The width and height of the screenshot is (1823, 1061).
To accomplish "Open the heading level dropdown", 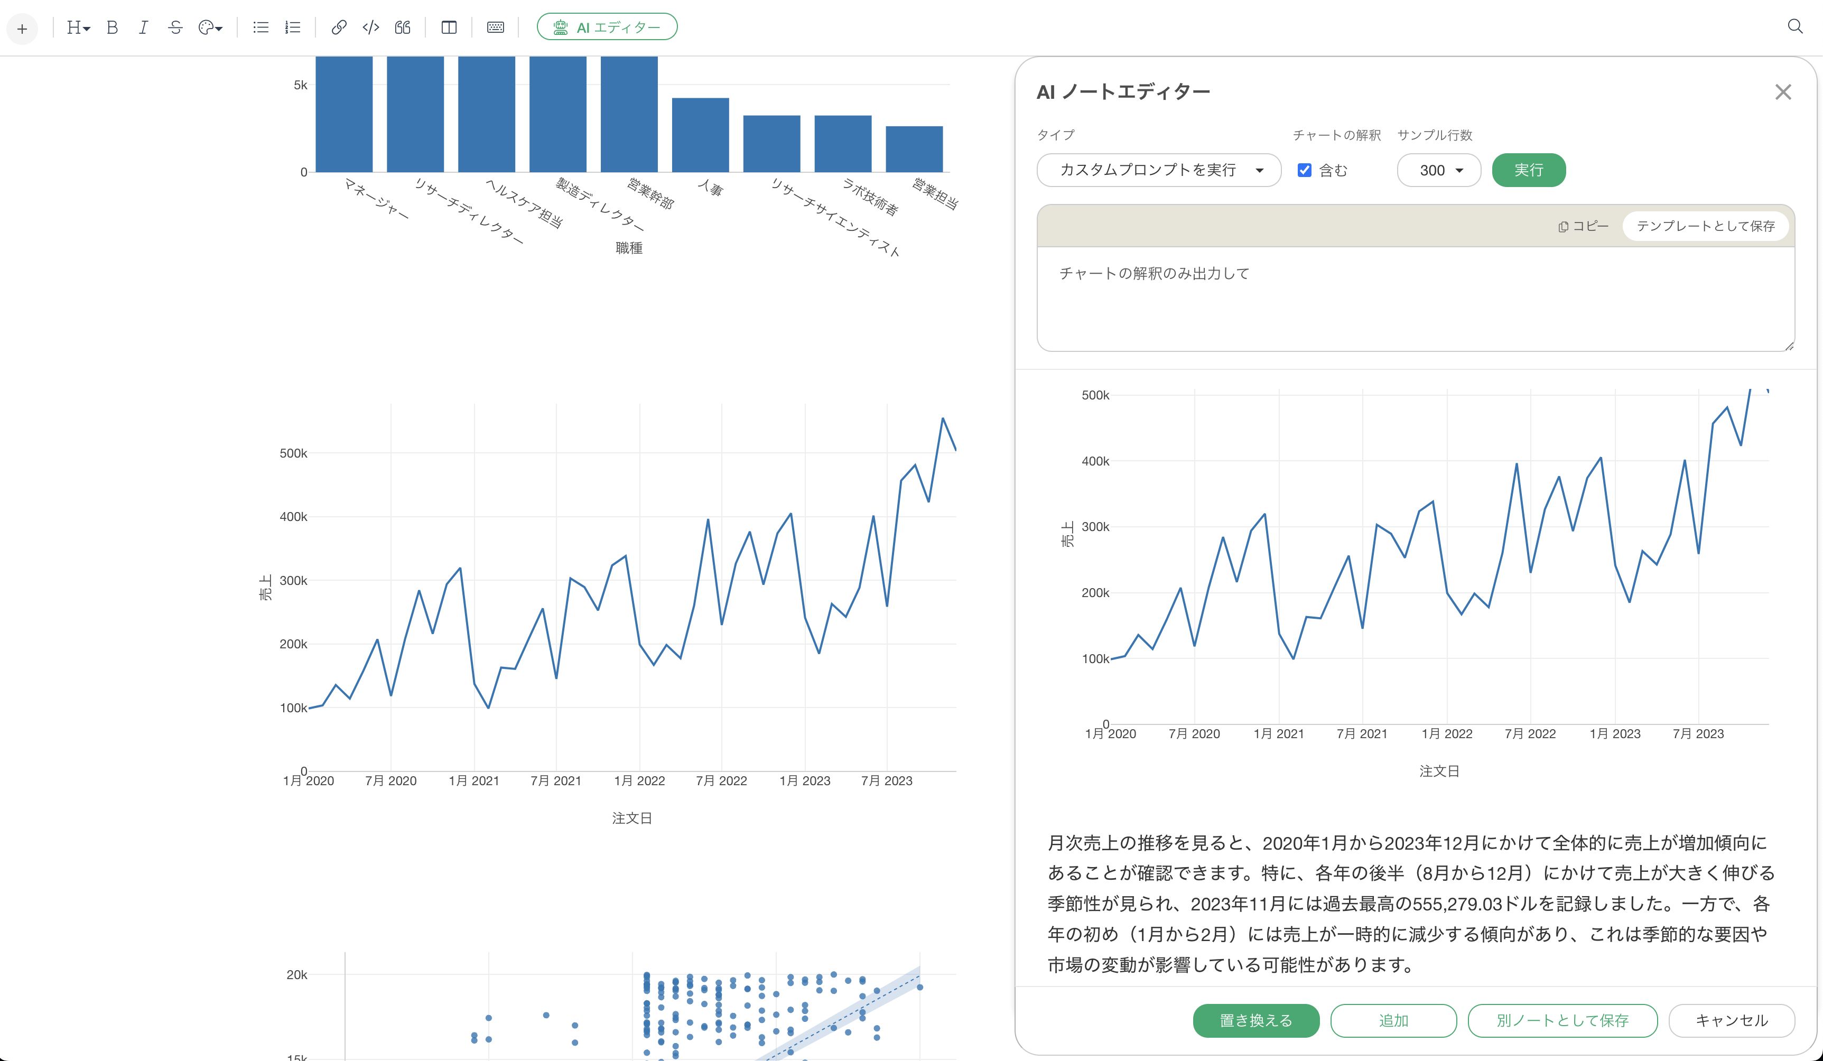I will click(x=78, y=27).
